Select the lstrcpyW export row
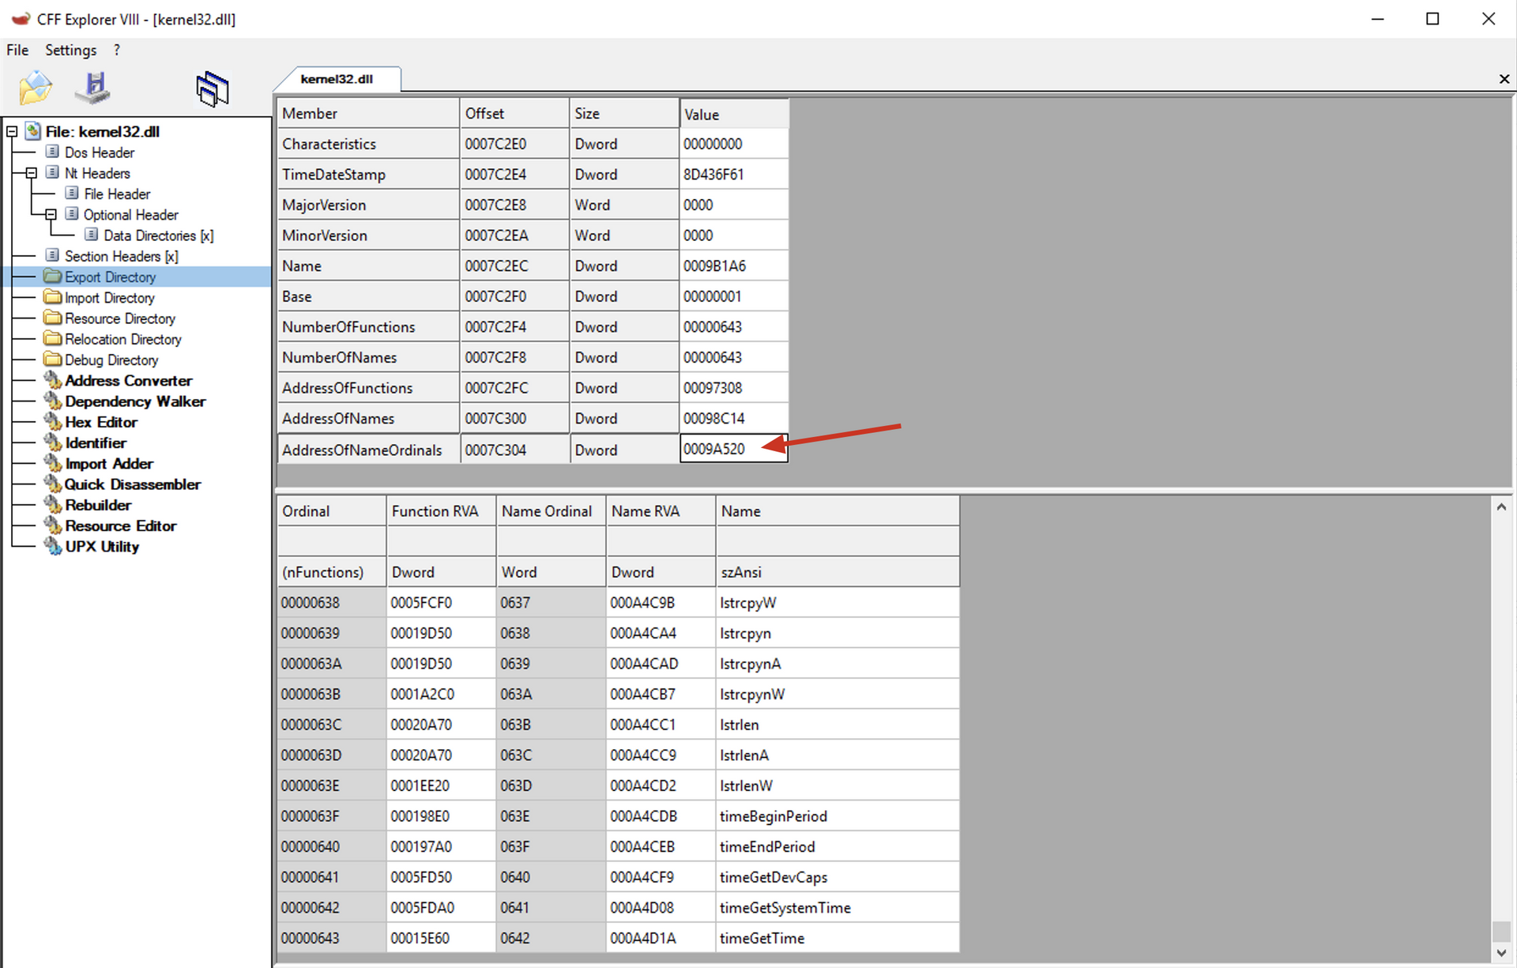The width and height of the screenshot is (1517, 968). click(619, 603)
